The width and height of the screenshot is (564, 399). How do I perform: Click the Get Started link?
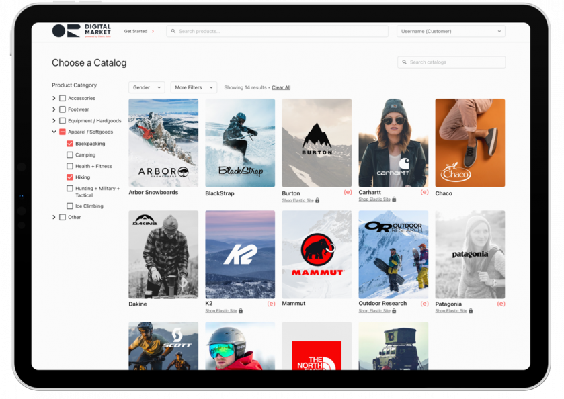point(136,32)
